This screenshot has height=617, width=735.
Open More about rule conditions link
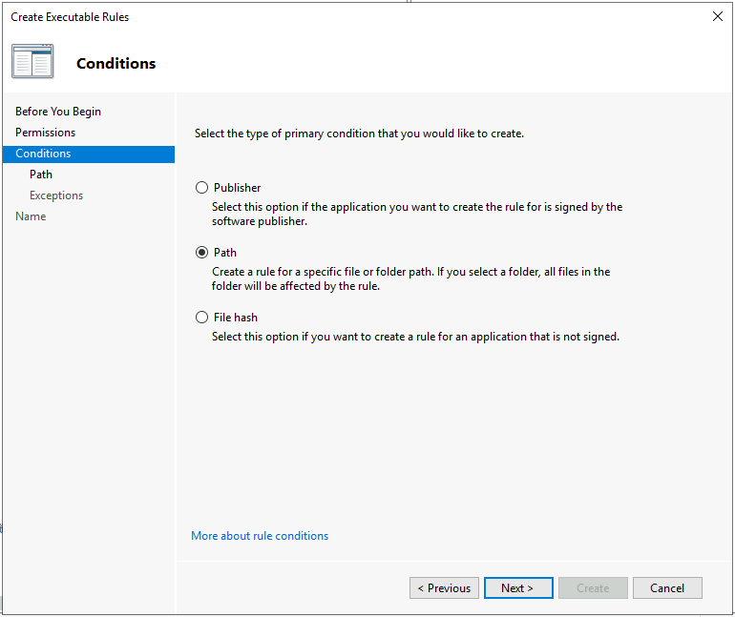[260, 536]
